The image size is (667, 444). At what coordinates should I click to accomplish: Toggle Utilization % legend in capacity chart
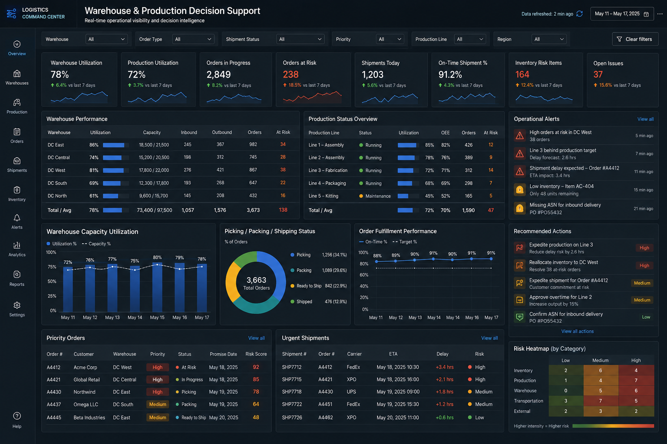pos(62,244)
